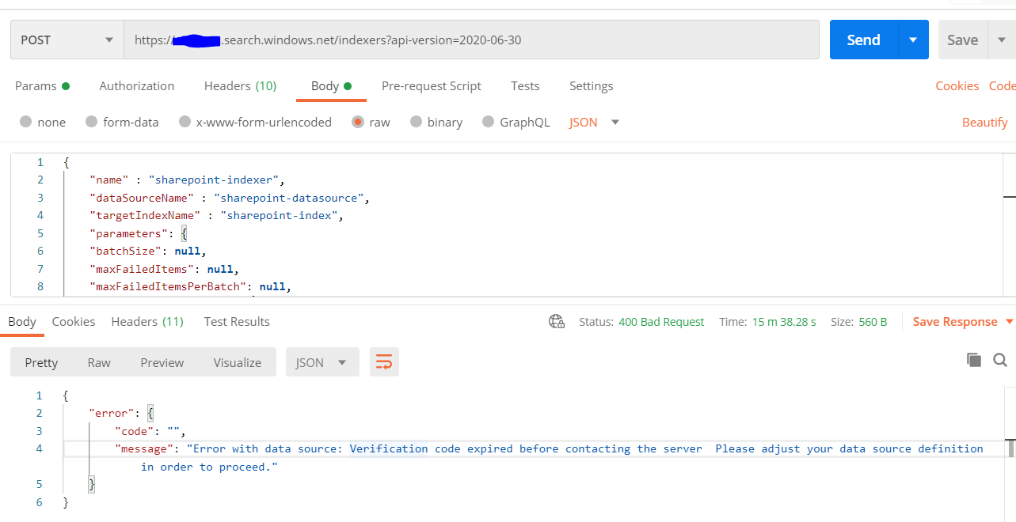Select the binary radio option

(x=417, y=122)
